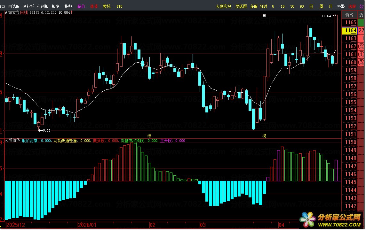
Task: Open the 预警 alert function
Action: point(341,6)
